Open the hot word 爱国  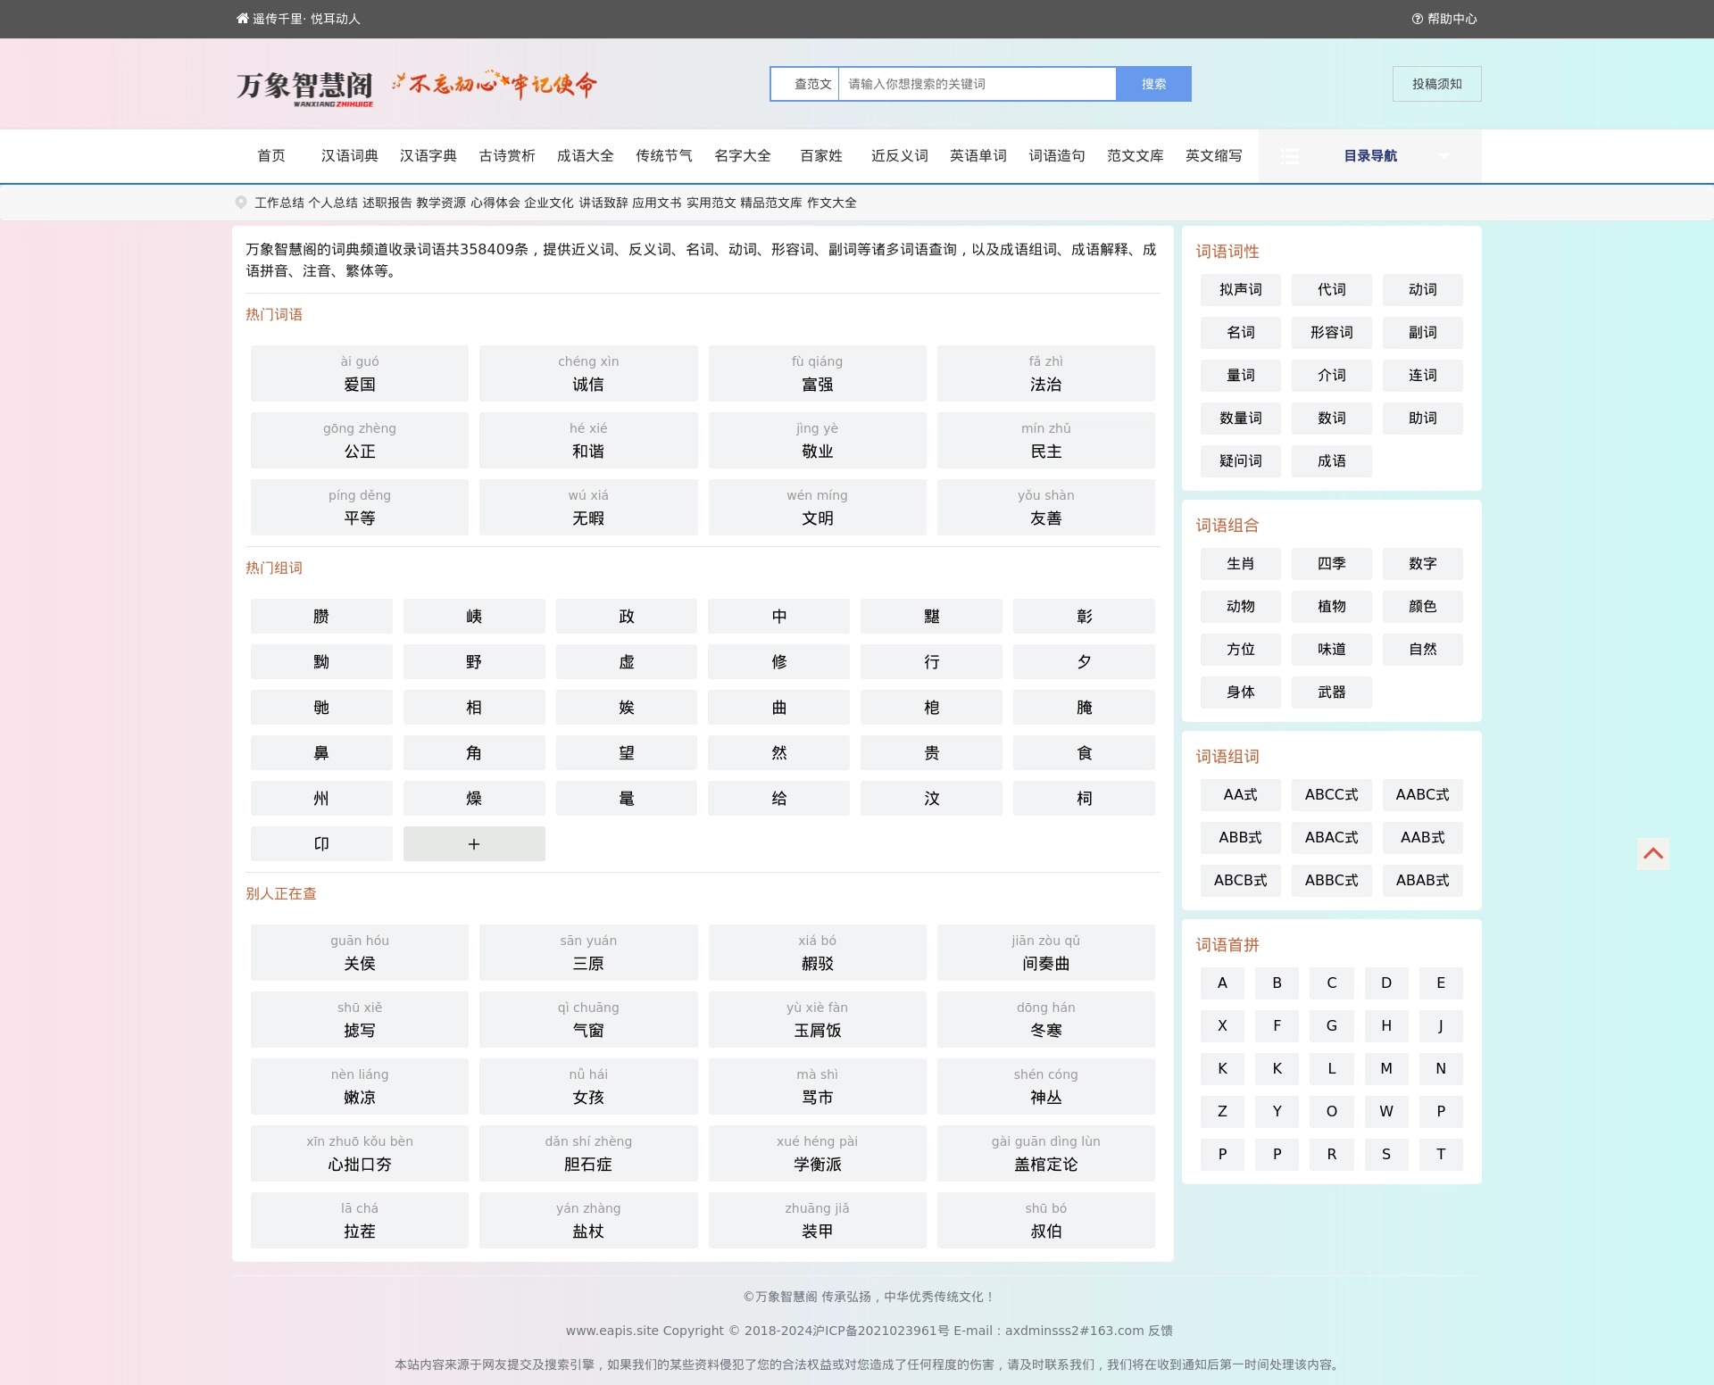pyautogui.click(x=360, y=373)
